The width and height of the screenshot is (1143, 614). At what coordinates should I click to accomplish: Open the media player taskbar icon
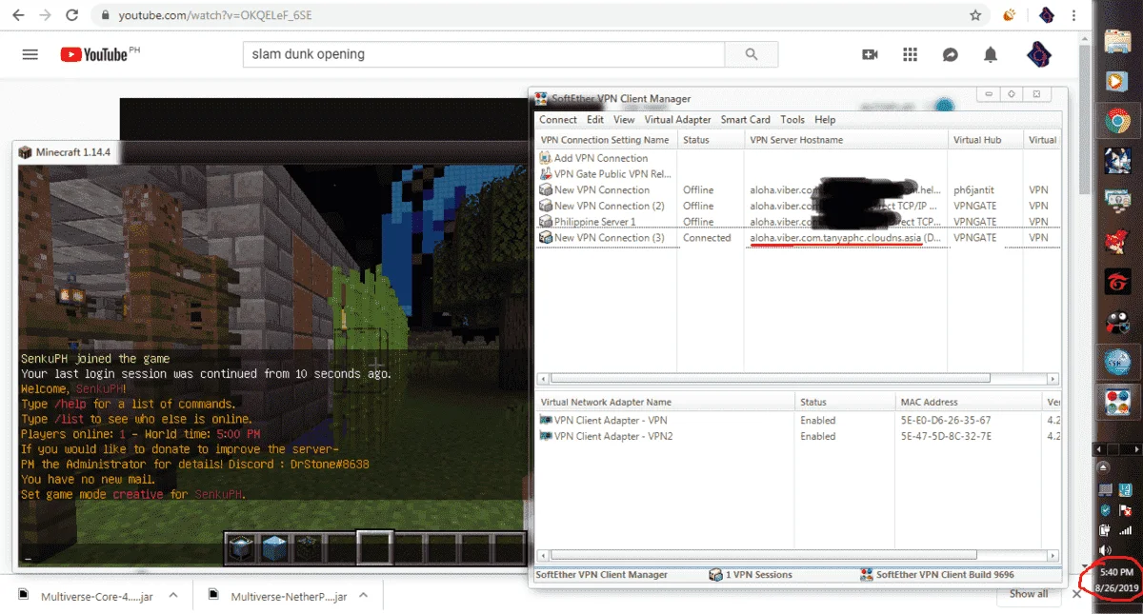click(x=1117, y=81)
